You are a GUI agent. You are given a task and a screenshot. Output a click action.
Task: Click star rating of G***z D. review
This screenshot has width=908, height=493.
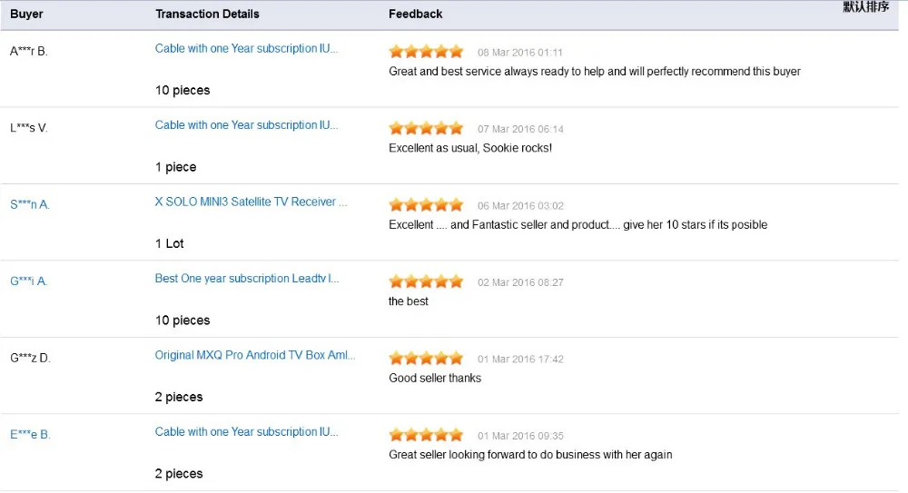(426, 358)
